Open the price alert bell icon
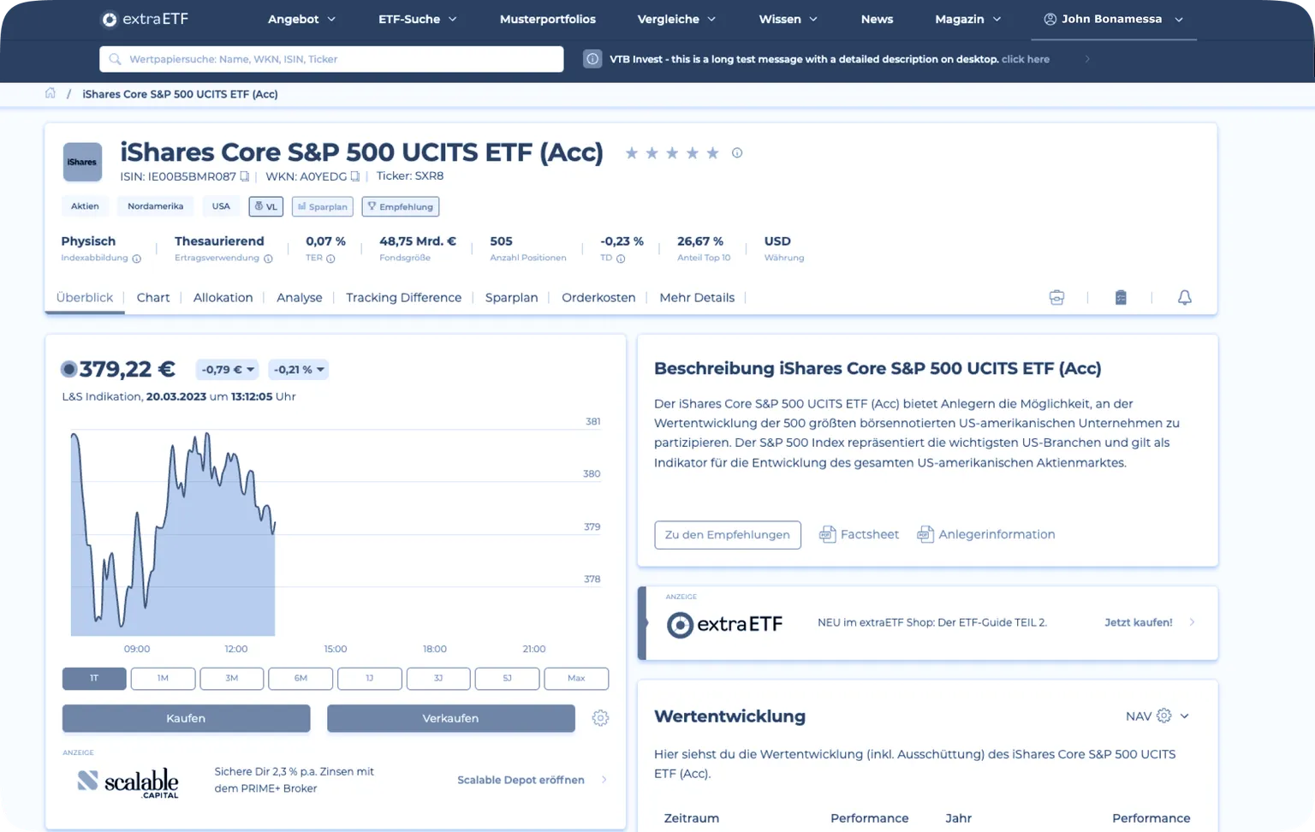 tap(1184, 298)
